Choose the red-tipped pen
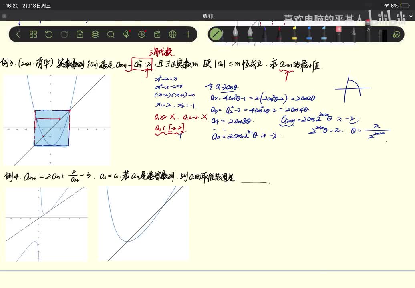 [280, 34]
